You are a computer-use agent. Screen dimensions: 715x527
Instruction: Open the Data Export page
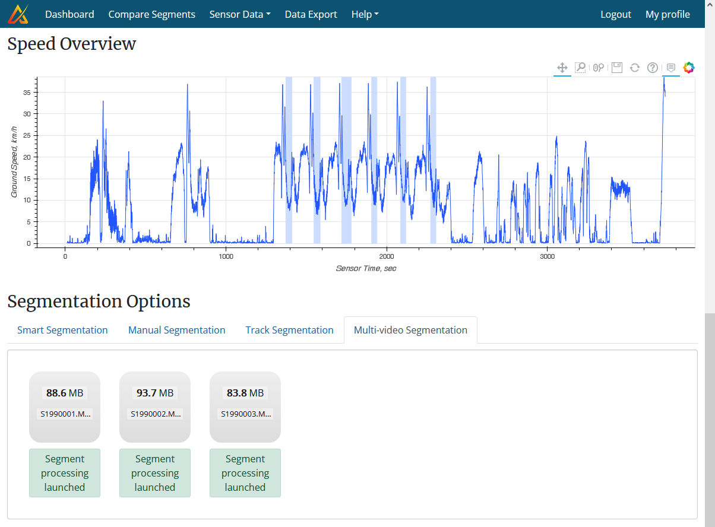click(311, 14)
